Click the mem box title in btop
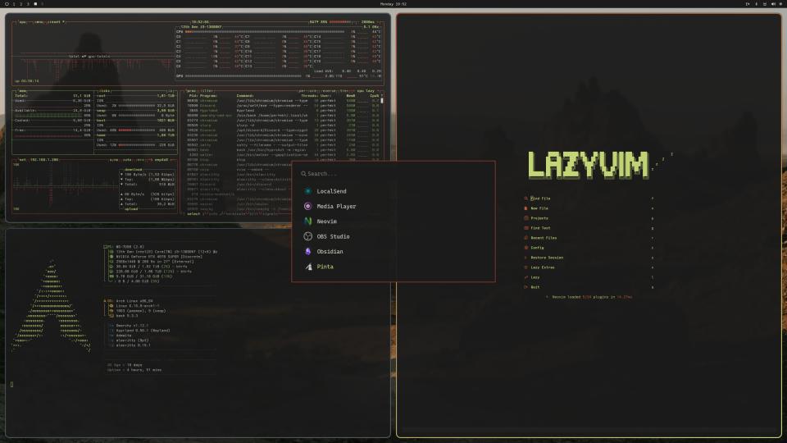 tap(23, 91)
